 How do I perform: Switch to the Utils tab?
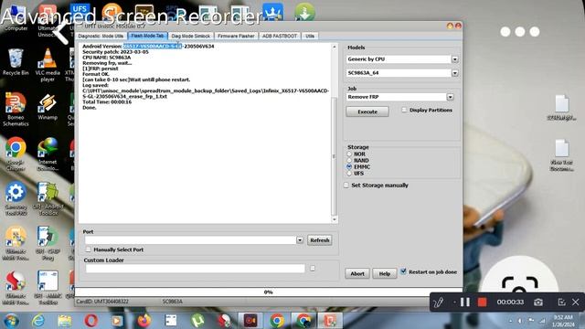pos(310,37)
